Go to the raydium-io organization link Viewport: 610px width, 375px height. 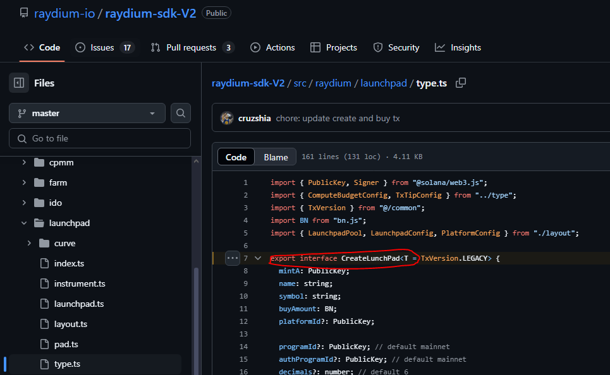[x=64, y=13]
